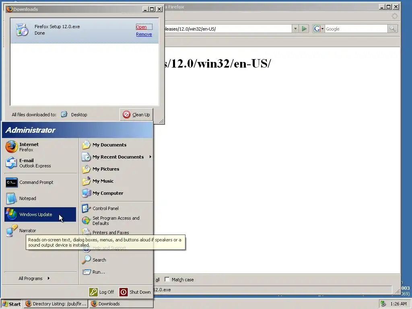Open the Desktop download folder link
This screenshot has height=309, width=412.
[79, 115]
